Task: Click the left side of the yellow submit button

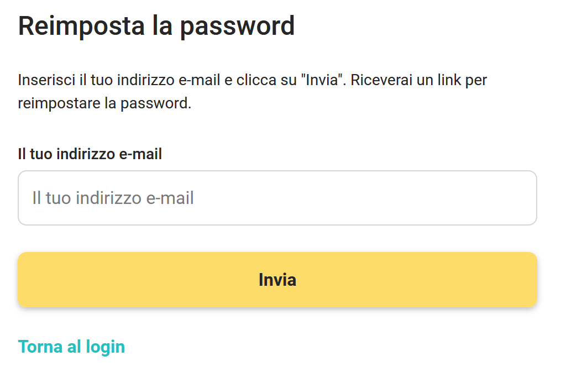Action: pos(83,280)
